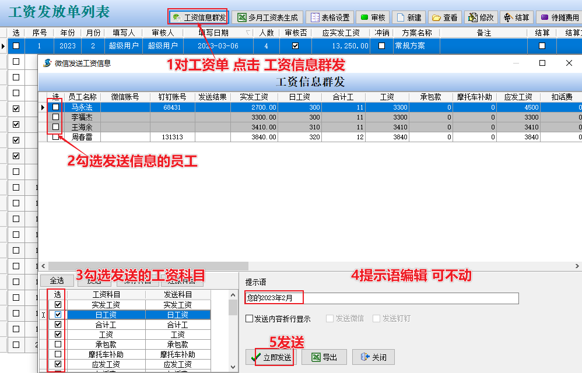Image resolution: width=582 pixels, height=373 pixels.
Task: Click the 修改 edit button
Action: pos(480,17)
